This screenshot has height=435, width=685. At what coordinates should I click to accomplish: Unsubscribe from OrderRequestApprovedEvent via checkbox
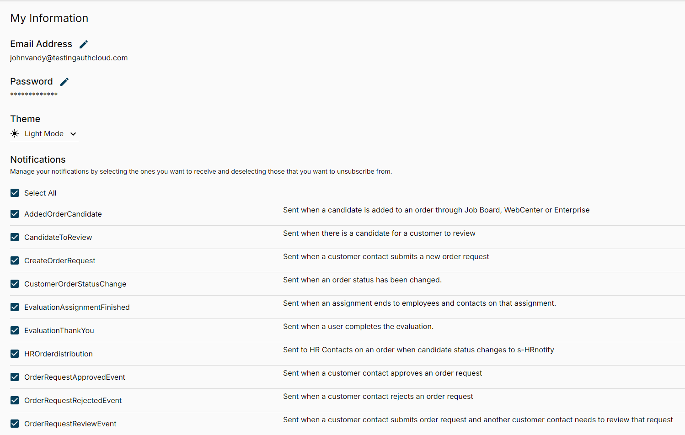(15, 377)
